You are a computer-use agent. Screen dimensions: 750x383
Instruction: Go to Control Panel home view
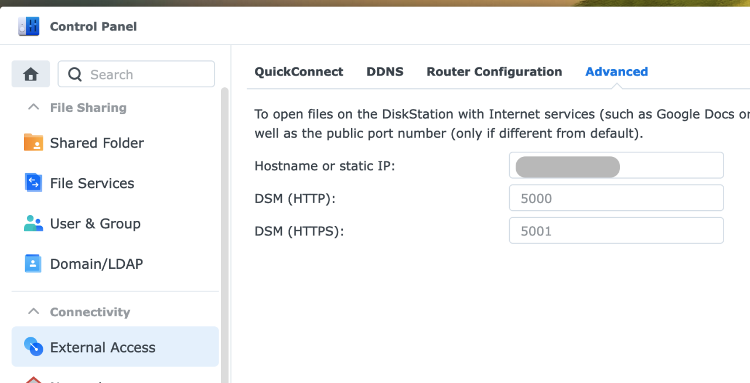pyautogui.click(x=30, y=74)
